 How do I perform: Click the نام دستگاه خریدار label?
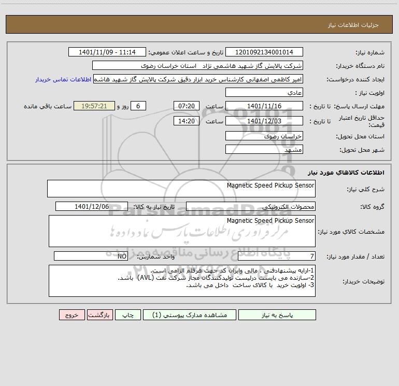[x=360, y=66]
